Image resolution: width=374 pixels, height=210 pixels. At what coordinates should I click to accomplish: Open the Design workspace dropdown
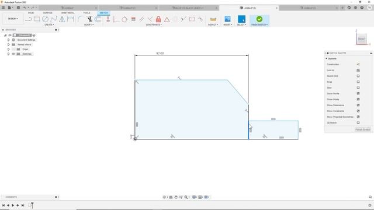(13, 19)
